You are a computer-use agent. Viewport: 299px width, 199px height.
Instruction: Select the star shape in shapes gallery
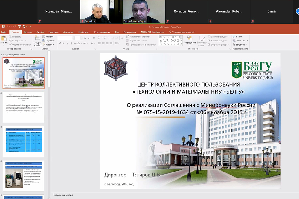coord(178,44)
